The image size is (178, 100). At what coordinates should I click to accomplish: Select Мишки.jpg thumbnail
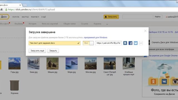click(53, 63)
